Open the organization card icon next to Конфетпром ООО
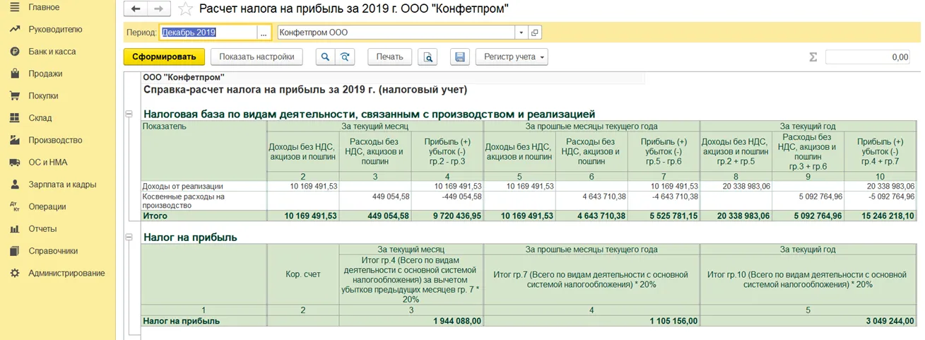 [x=535, y=33]
